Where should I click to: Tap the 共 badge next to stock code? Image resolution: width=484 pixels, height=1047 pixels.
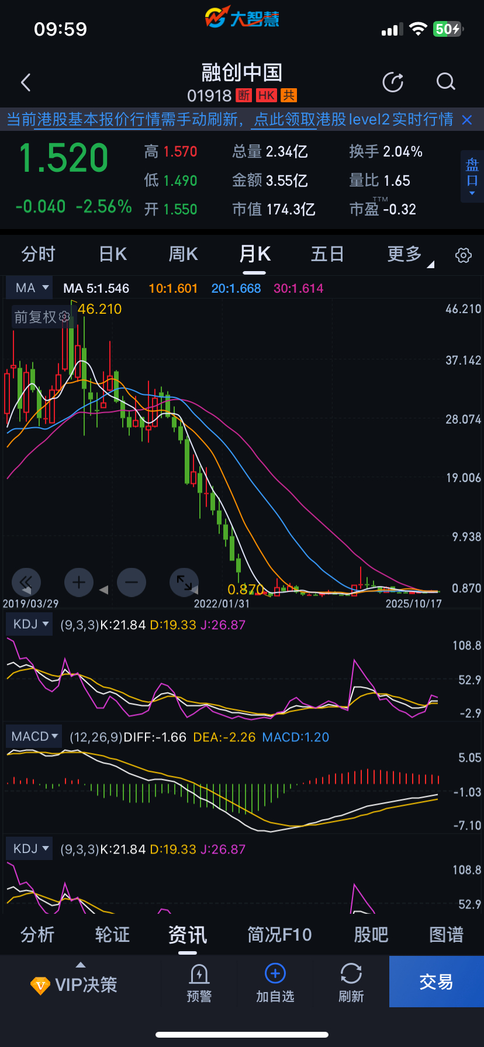[x=289, y=95]
